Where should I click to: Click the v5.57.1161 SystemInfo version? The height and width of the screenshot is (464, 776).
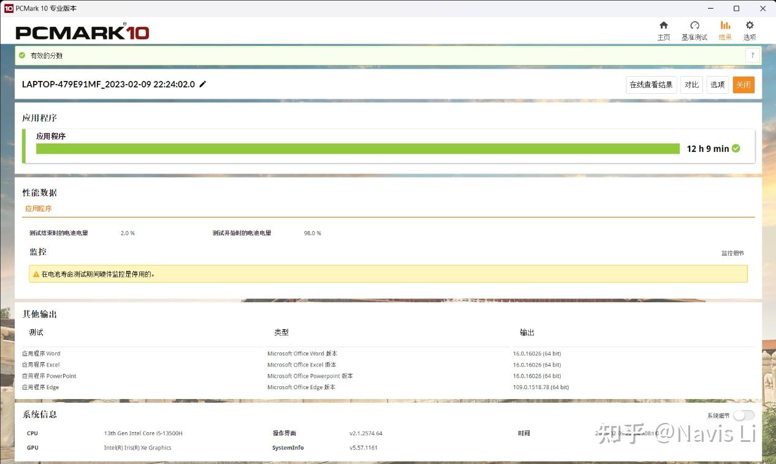tap(363, 448)
